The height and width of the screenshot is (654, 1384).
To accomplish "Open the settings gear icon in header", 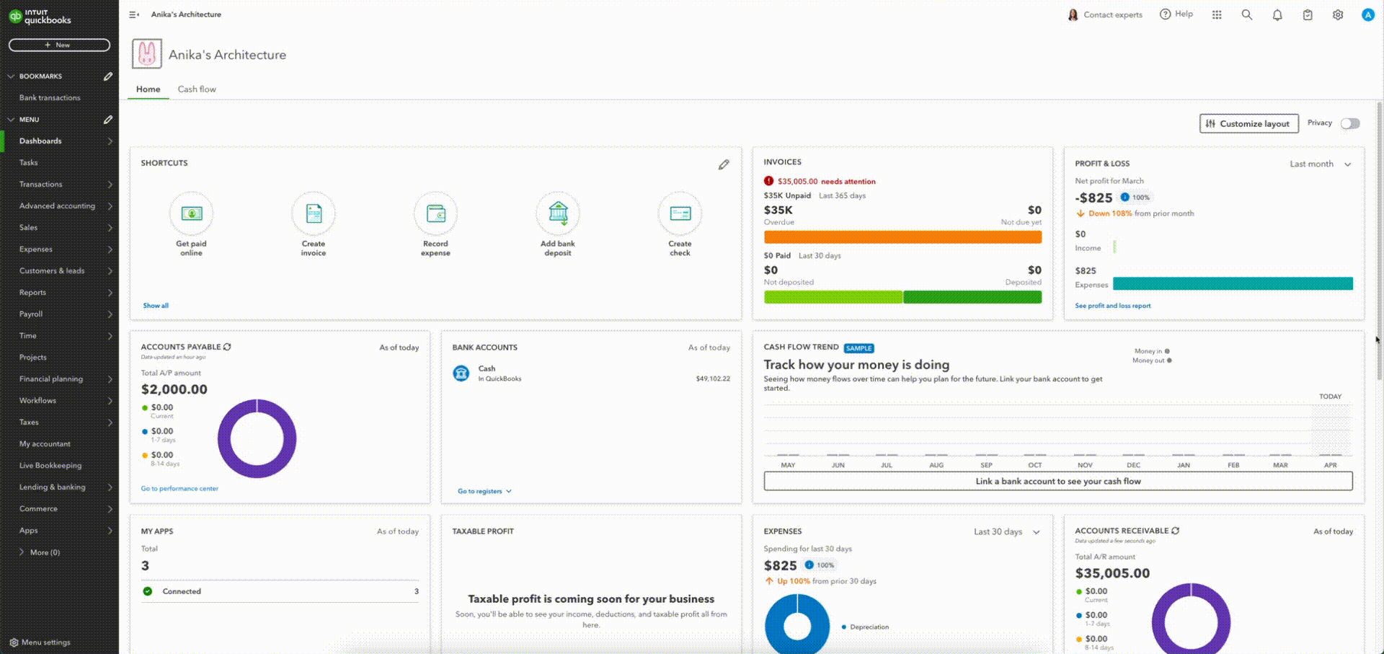I will [1338, 15].
